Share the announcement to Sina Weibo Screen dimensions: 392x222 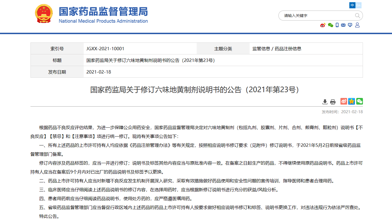point(343,102)
